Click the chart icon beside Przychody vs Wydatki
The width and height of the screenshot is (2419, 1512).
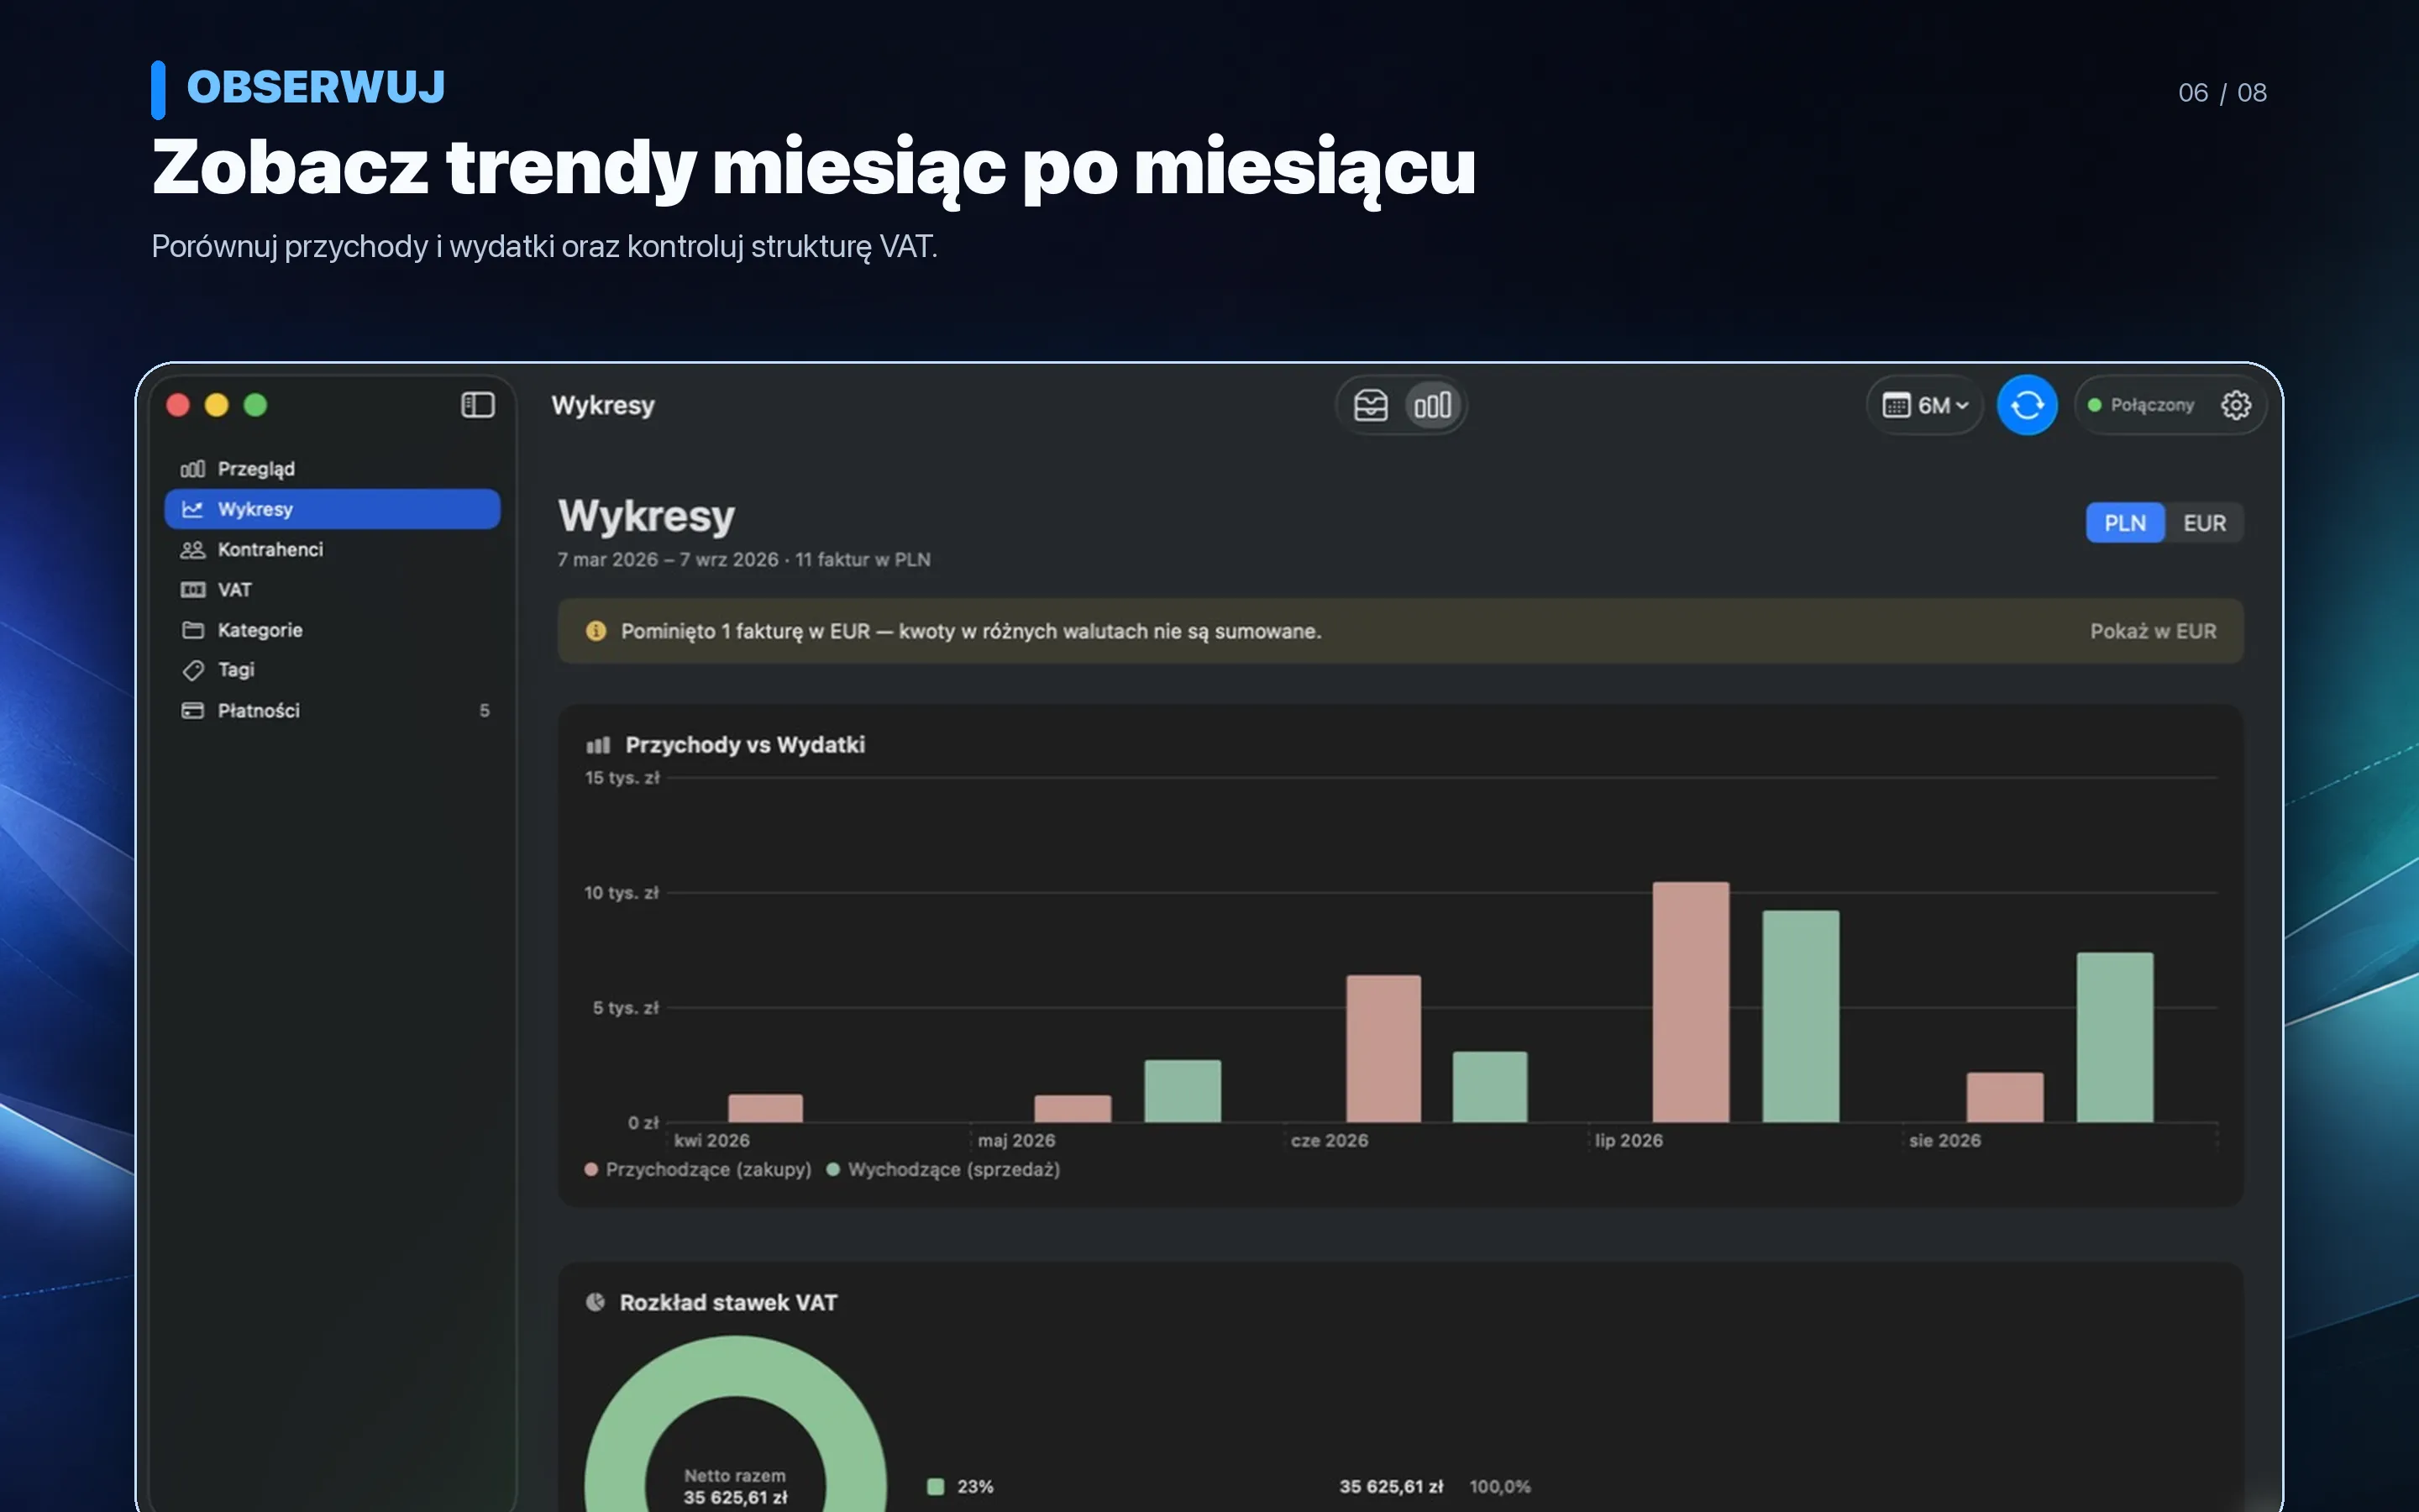point(598,745)
